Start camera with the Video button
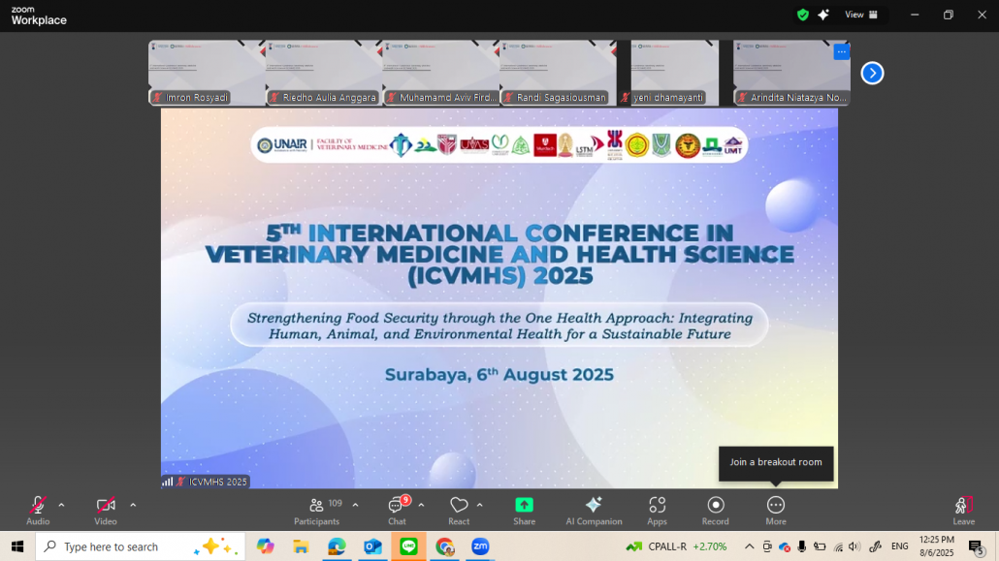Viewport: 999px width, 561px height. pos(106,511)
